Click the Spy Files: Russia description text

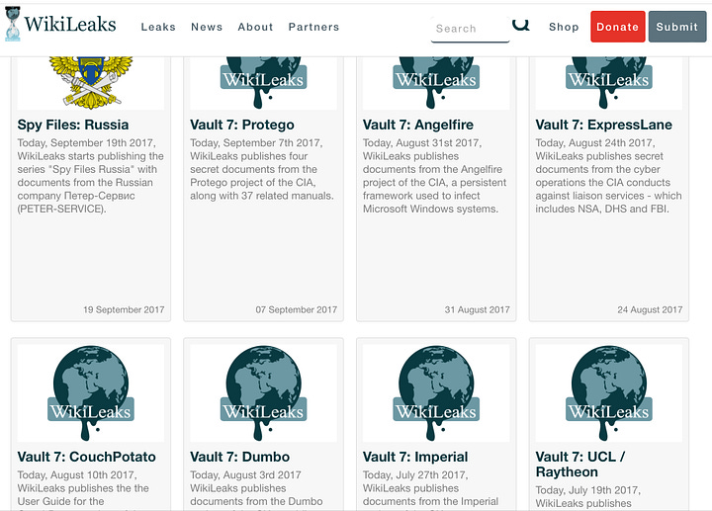[x=91, y=176]
